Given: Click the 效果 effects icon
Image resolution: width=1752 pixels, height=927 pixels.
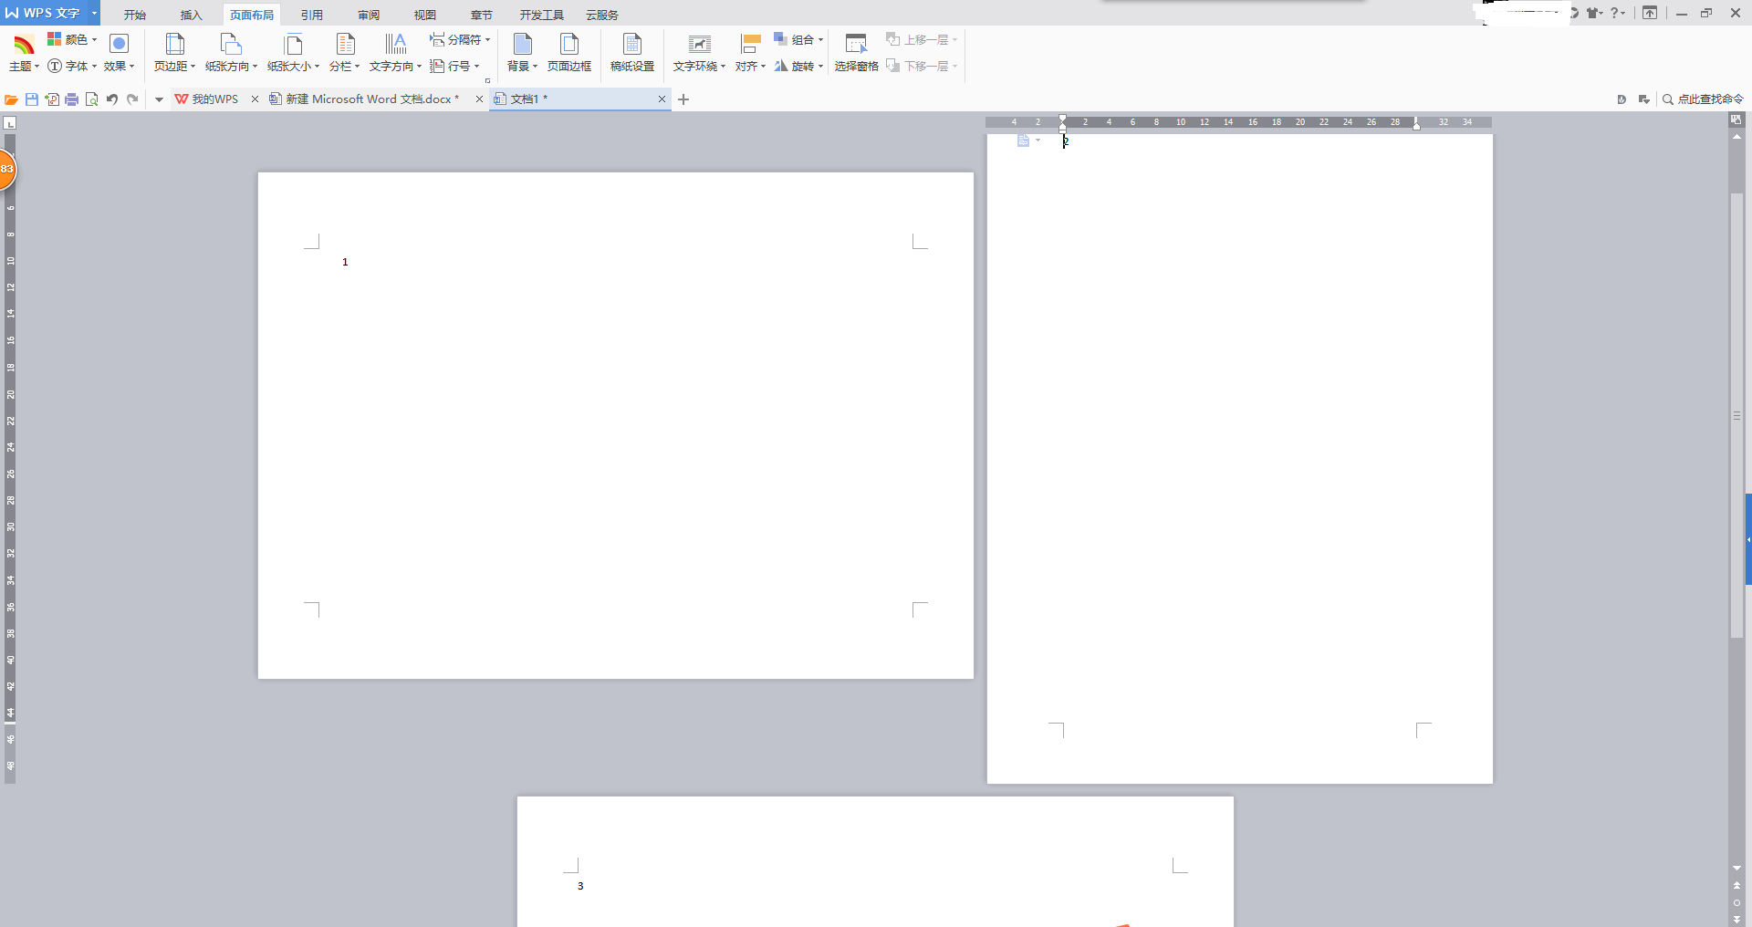Looking at the screenshot, I should (119, 44).
